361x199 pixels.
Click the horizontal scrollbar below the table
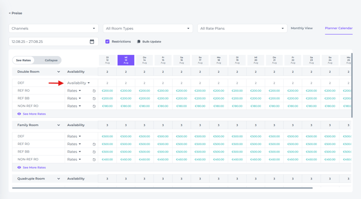[x=162, y=188]
